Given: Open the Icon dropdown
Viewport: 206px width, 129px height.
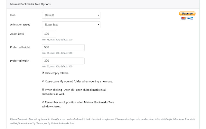Looking at the screenshot, I should [x=71, y=15].
